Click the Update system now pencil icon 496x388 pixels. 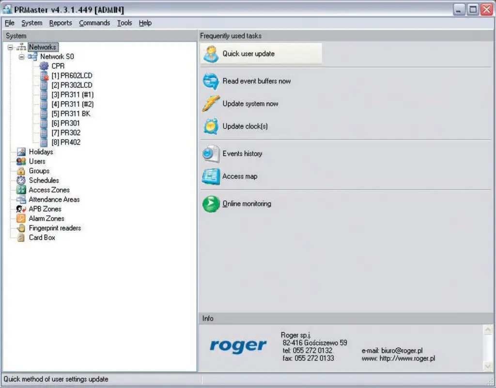click(x=211, y=104)
